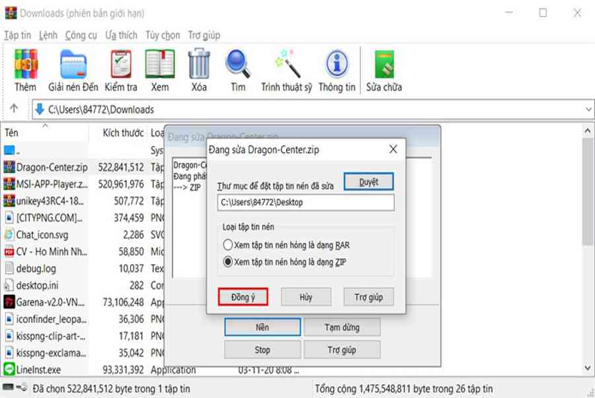This screenshot has width=595, height=398.
Task: Open the Trình thuật sỹ wizard icon
Action: coord(286,65)
